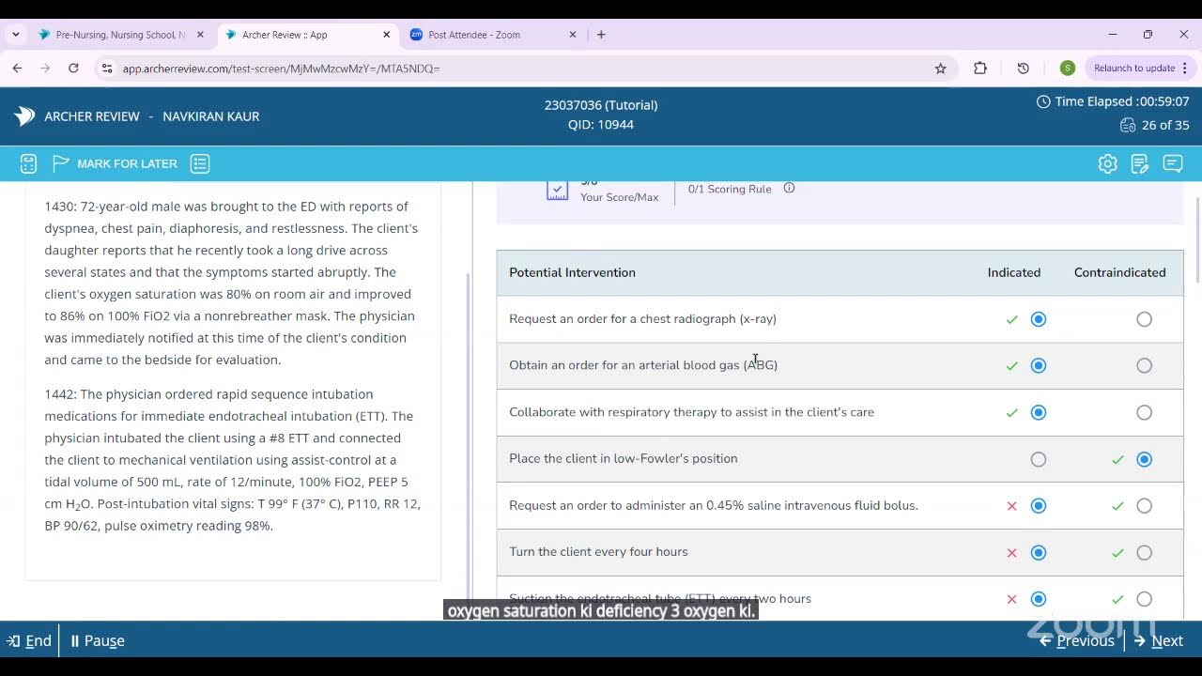Select Contraindicated for chest radiograph
This screenshot has width=1202, height=676.
point(1144,319)
